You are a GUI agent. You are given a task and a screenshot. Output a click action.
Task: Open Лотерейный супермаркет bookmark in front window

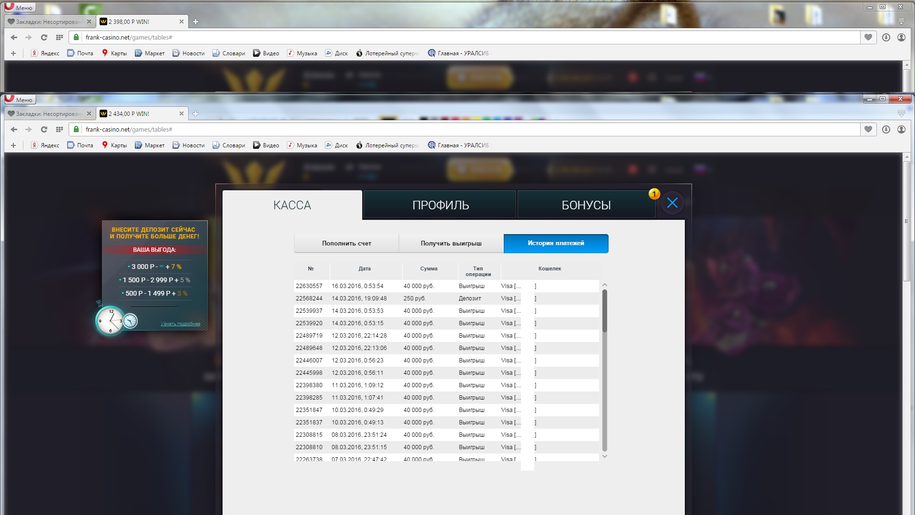[x=387, y=145]
